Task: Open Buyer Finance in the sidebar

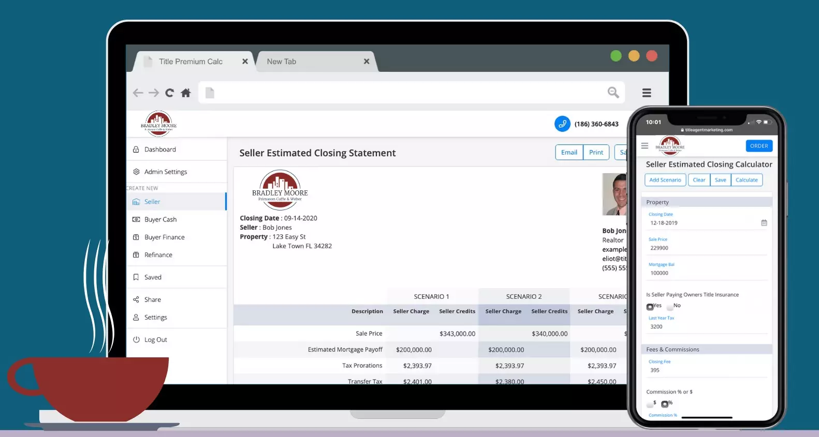Action: coord(164,237)
